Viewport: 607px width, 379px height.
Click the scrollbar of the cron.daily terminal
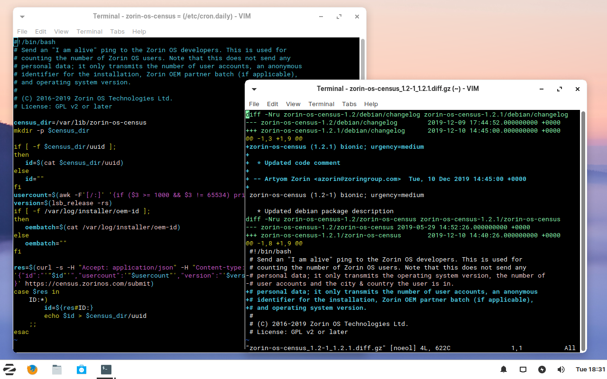[363, 59]
